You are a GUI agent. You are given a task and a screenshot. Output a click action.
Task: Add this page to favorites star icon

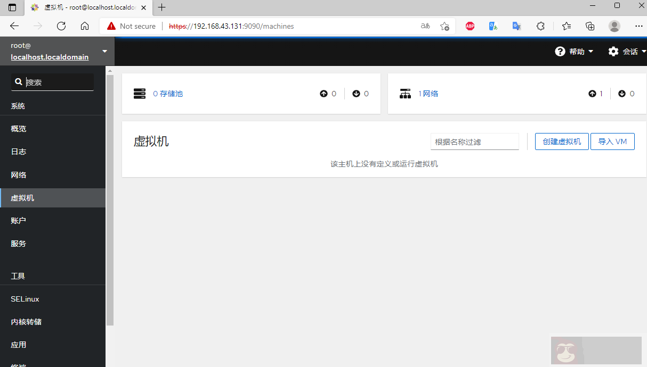point(444,26)
